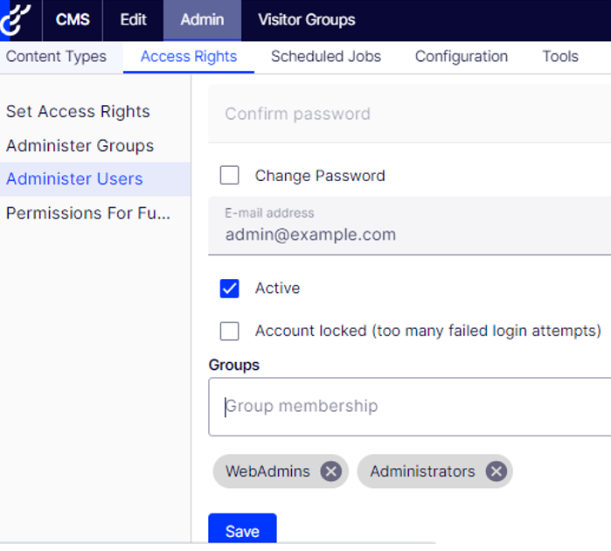Open Administer Groups in sidebar

click(80, 146)
